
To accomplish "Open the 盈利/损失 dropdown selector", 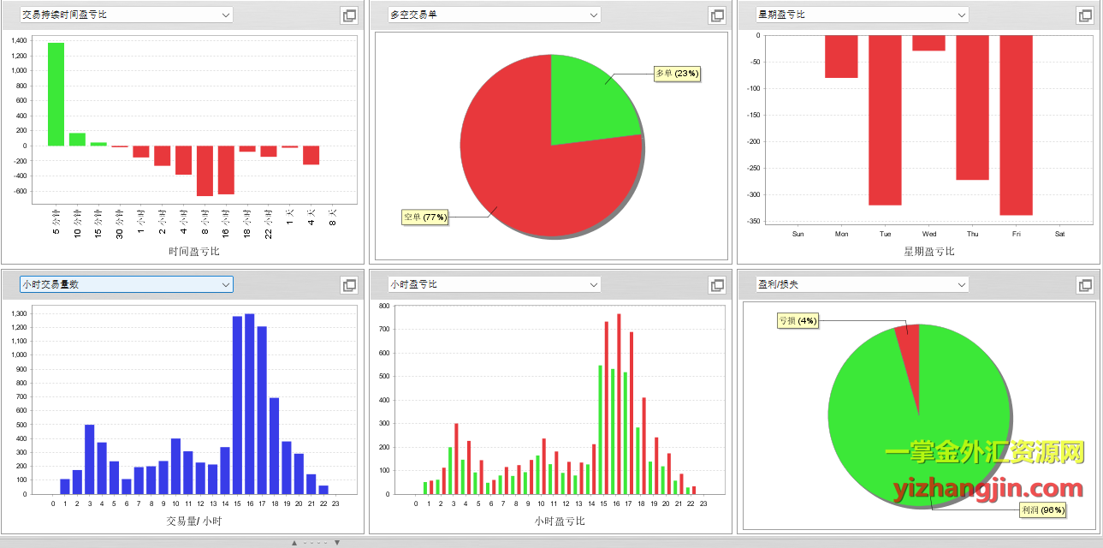I will [x=962, y=284].
